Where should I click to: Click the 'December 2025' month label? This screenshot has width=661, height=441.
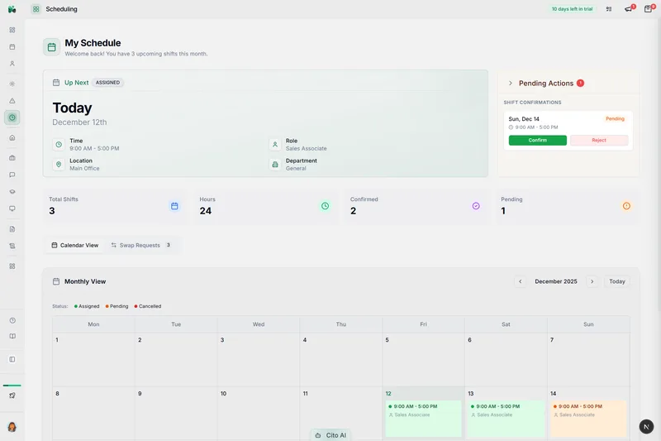click(x=556, y=281)
